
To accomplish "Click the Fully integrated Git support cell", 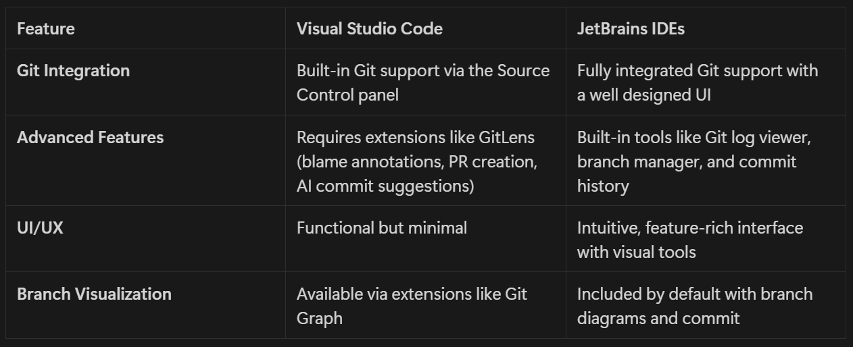I will (x=706, y=82).
